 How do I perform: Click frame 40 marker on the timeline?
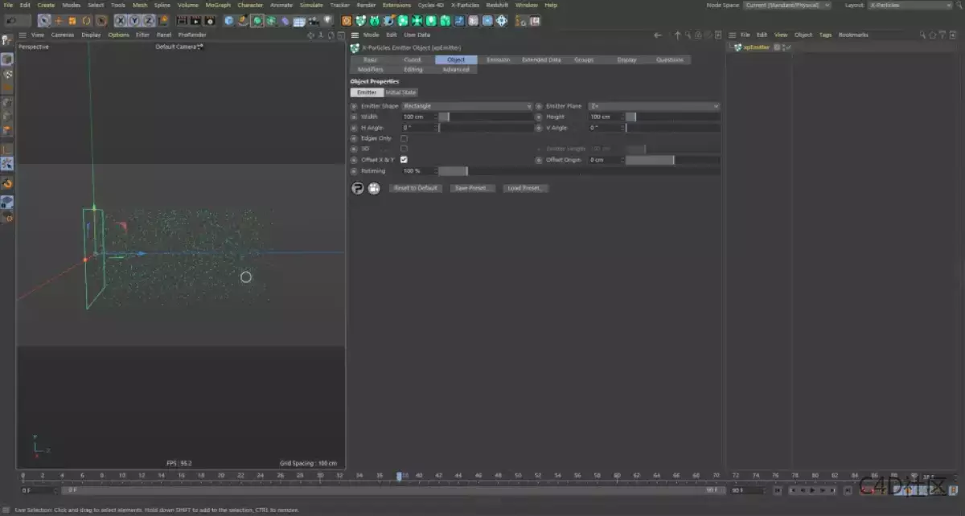pos(418,475)
